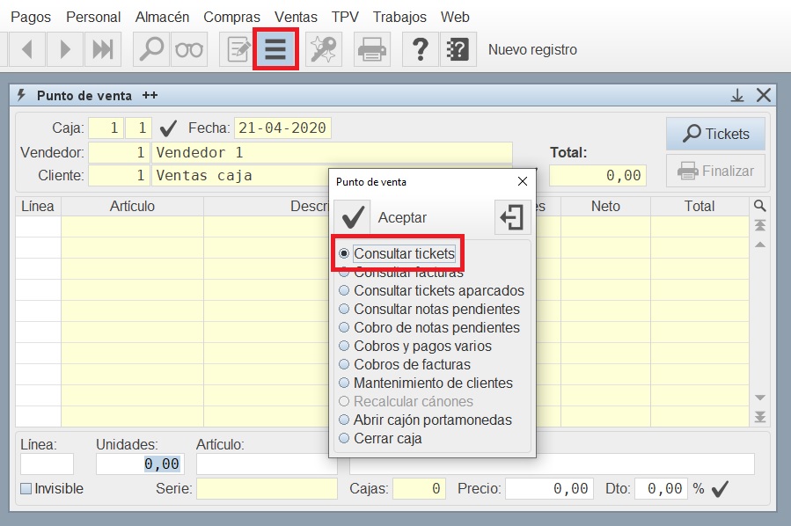Click the magnifying glass search toolbar icon
Image resolution: width=791 pixels, height=526 pixels.
point(151,49)
